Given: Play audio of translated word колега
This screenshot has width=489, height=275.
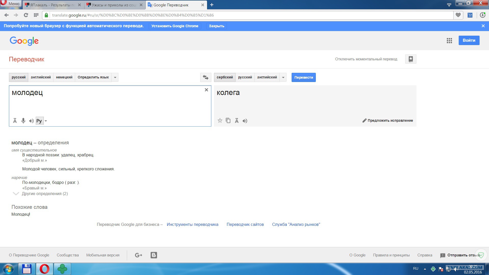Looking at the screenshot, I should 245,121.
